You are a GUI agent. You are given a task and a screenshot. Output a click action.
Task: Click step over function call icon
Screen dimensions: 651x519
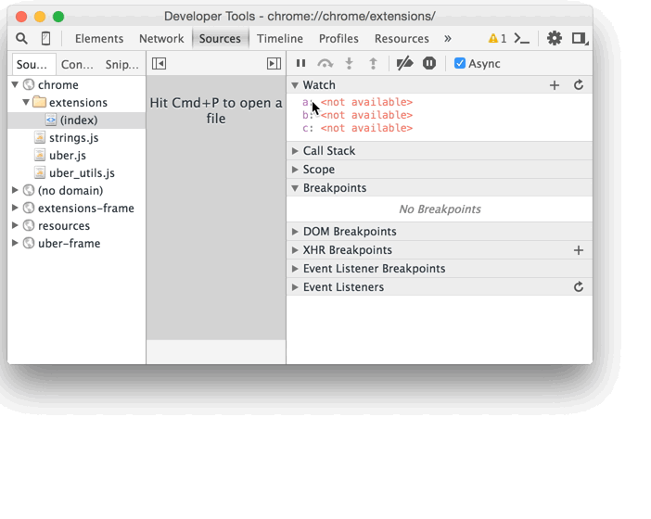coord(325,63)
